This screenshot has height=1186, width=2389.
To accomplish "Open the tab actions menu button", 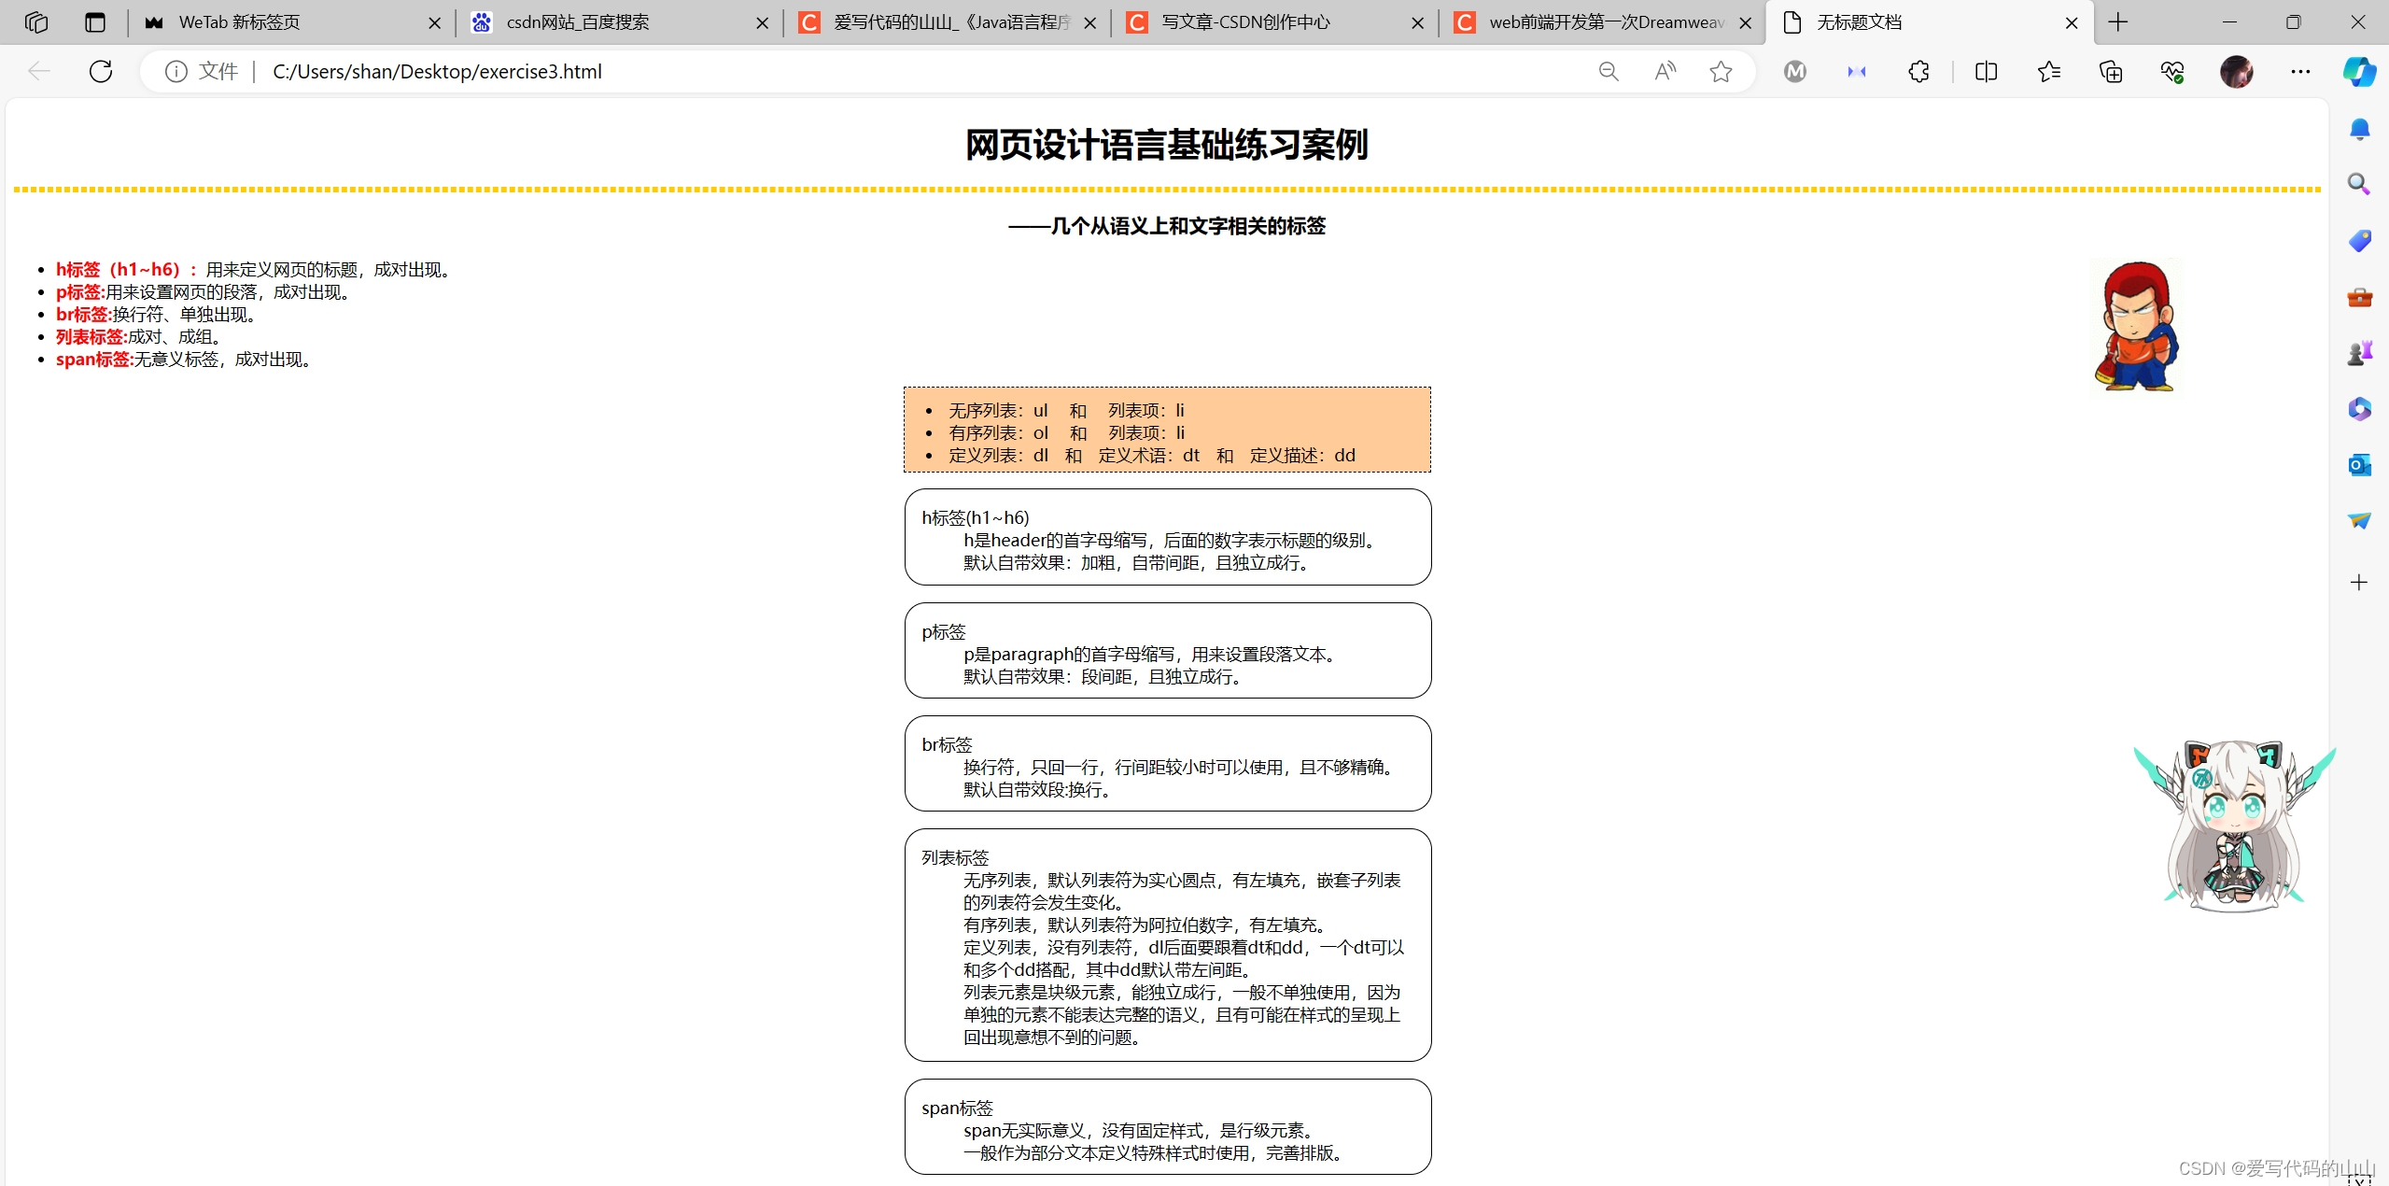I will 94,22.
